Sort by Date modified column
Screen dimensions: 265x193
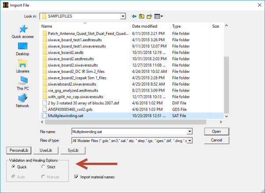[150, 26]
